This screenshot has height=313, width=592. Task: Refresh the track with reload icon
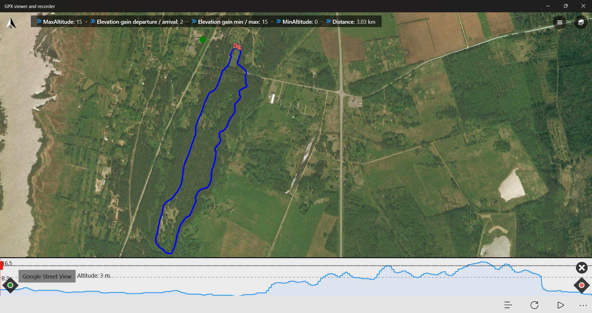click(534, 305)
